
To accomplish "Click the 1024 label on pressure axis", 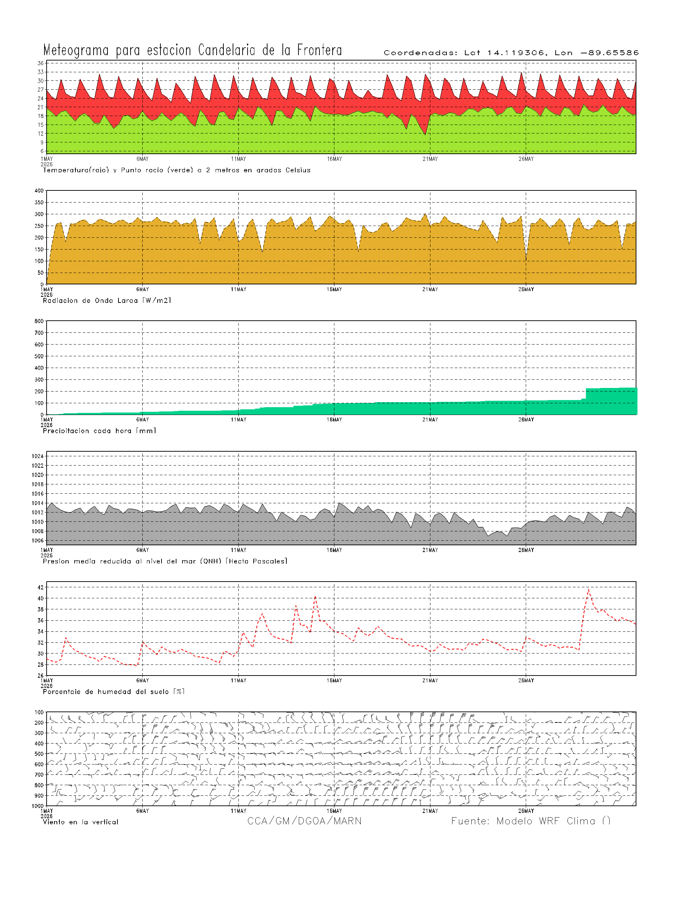I will click(38, 456).
